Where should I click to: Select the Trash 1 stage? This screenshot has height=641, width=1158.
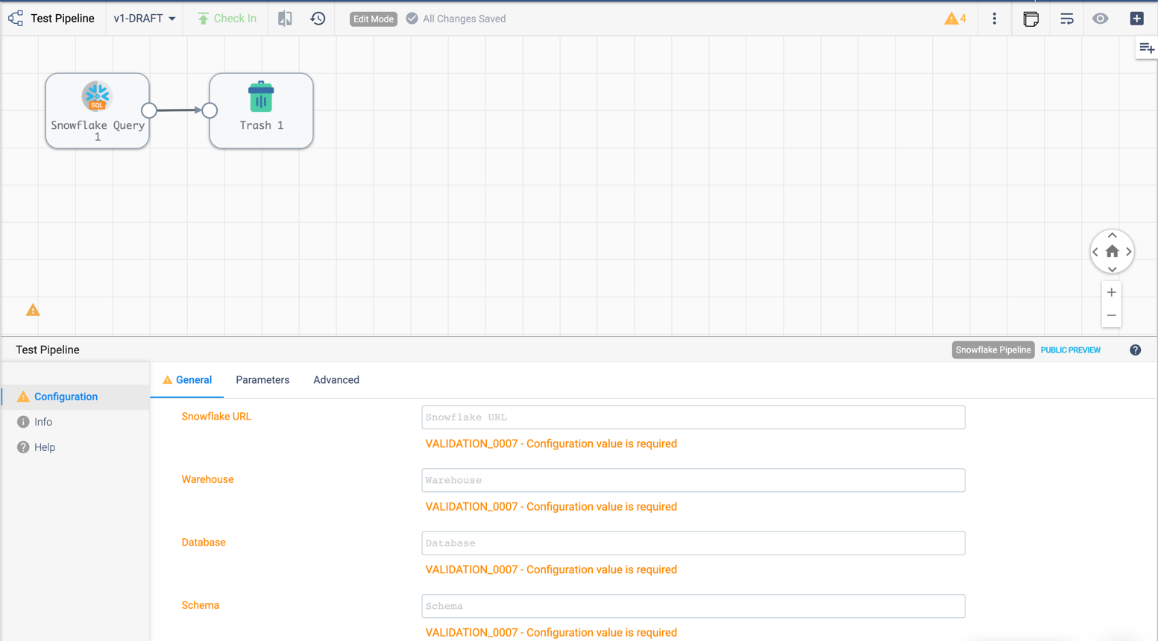coord(261,110)
